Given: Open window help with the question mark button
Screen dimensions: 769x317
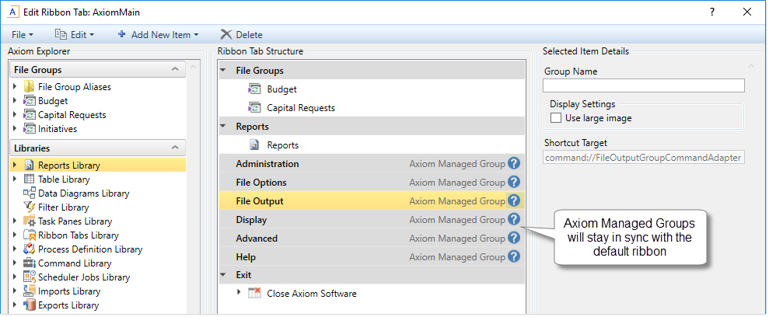Looking at the screenshot, I should 712,12.
